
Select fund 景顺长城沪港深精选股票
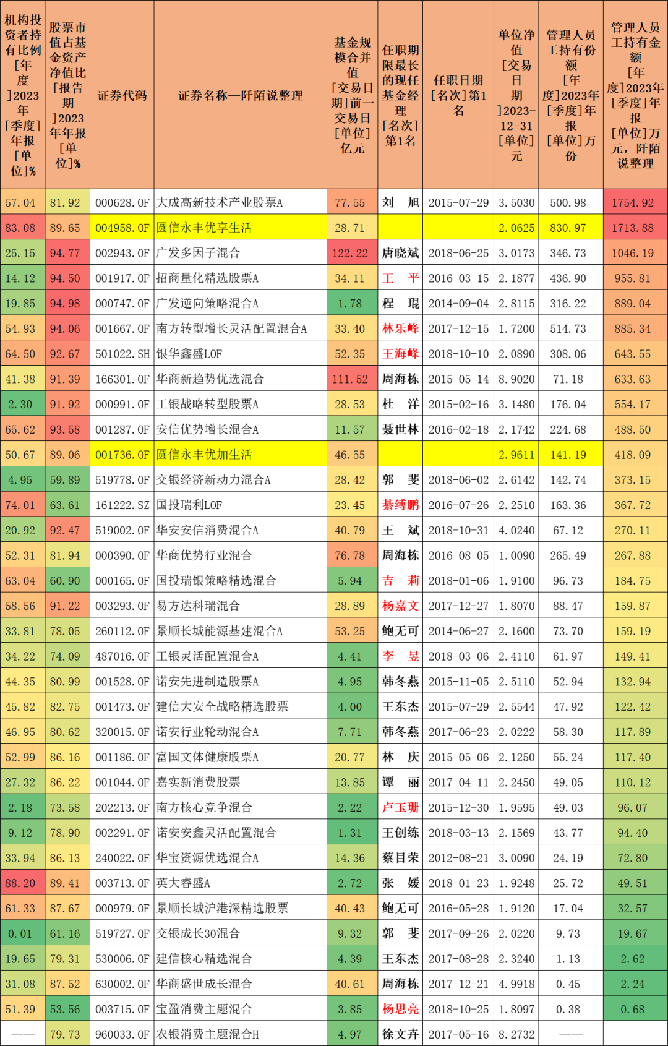tap(223, 909)
